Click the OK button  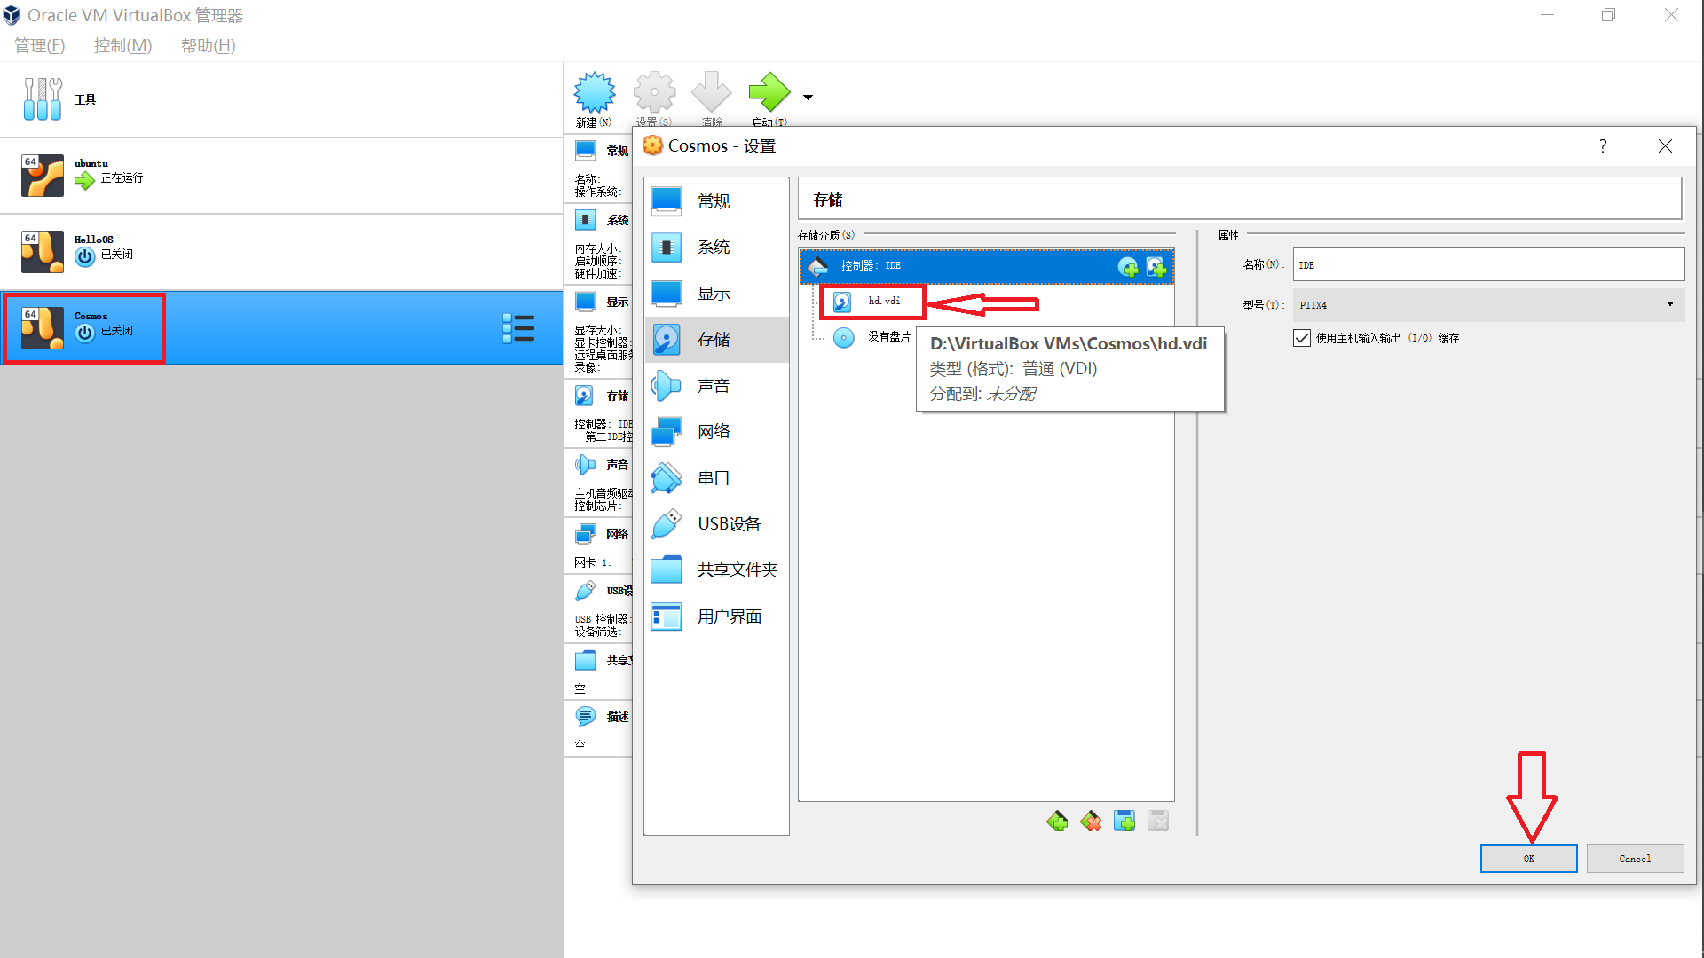(x=1528, y=859)
